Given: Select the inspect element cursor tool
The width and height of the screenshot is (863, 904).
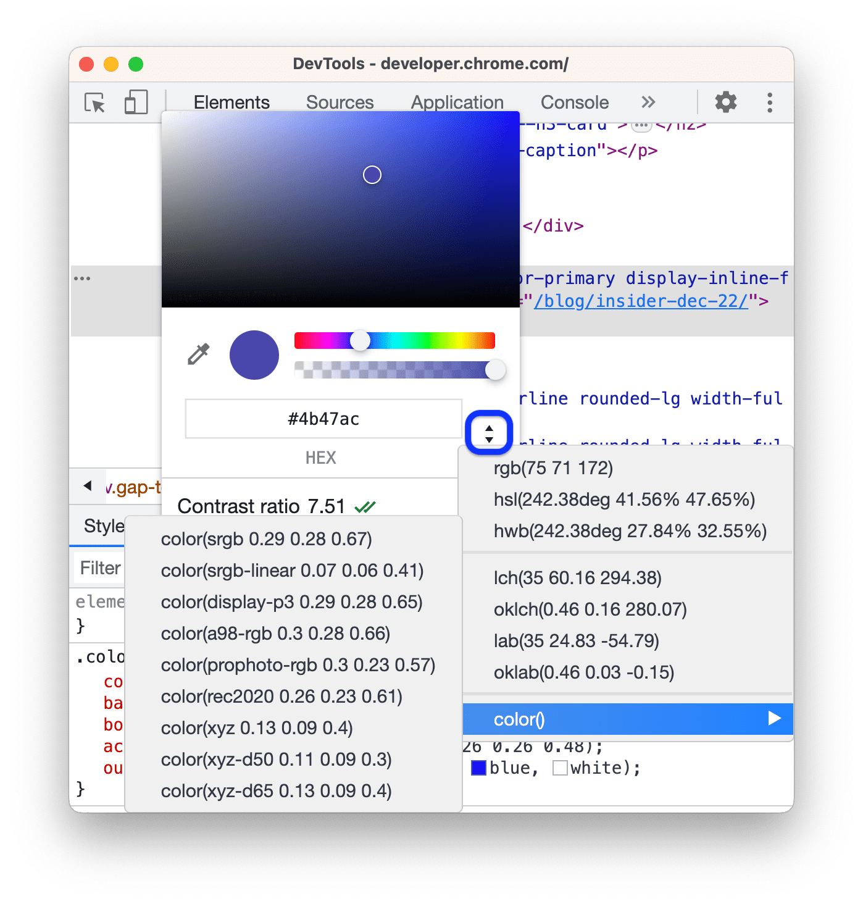Looking at the screenshot, I should pos(93,103).
